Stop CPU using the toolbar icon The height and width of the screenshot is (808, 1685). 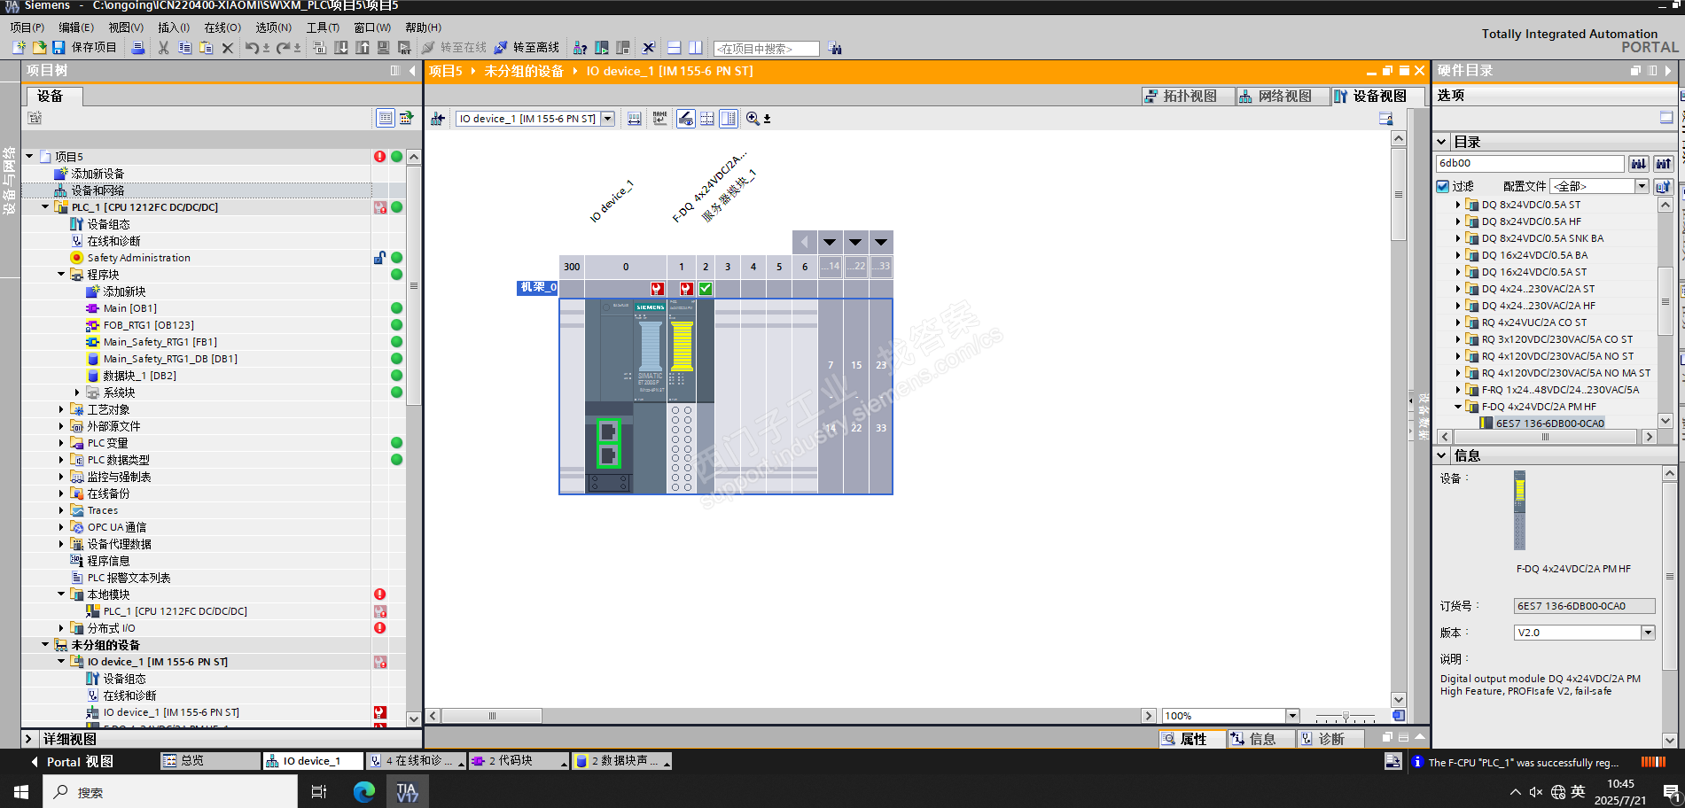coord(623,48)
